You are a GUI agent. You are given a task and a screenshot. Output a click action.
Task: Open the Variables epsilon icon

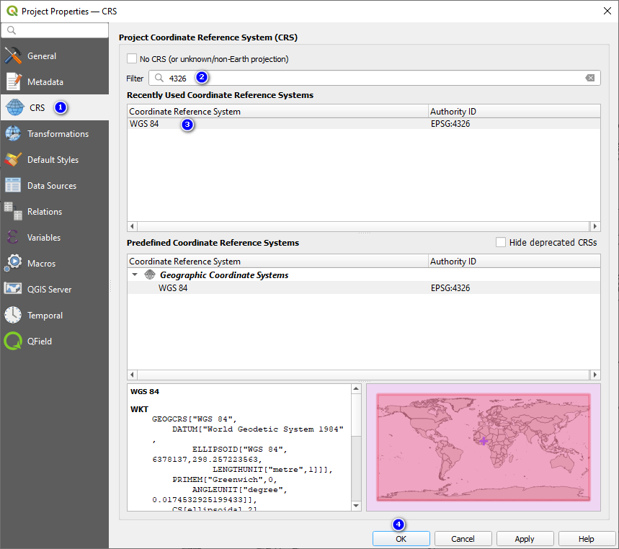(x=12, y=238)
